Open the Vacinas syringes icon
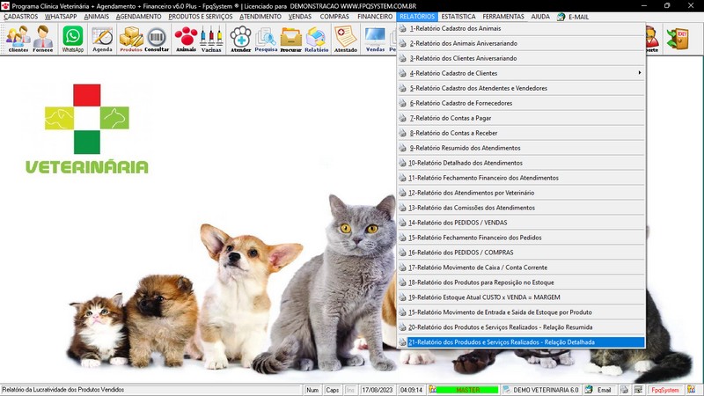Screen dimensions: 704x396 tap(211, 39)
